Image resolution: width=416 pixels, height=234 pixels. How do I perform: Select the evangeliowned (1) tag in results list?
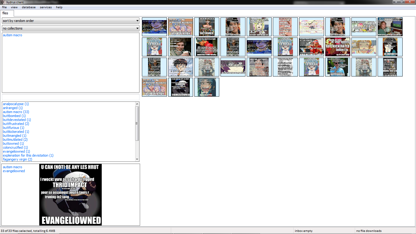click(16, 151)
